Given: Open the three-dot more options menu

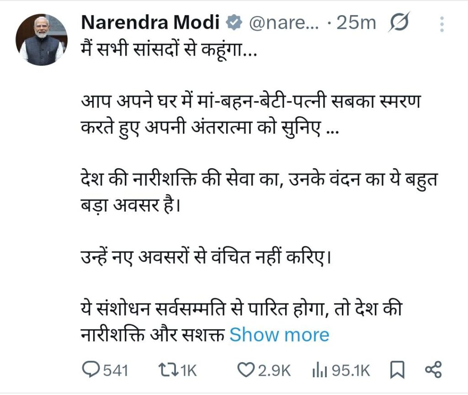Looking at the screenshot, I should click(x=441, y=24).
